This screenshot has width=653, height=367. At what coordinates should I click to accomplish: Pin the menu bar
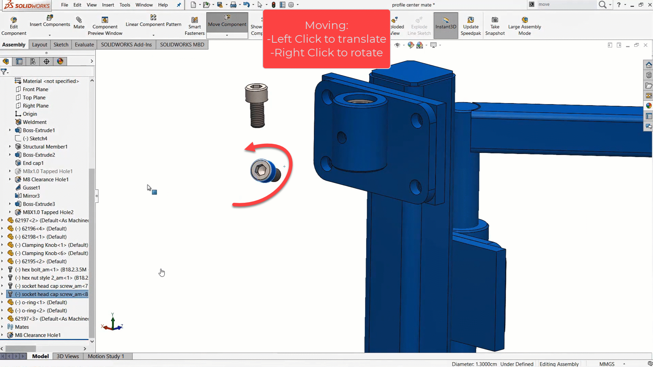pyautogui.click(x=179, y=5)
